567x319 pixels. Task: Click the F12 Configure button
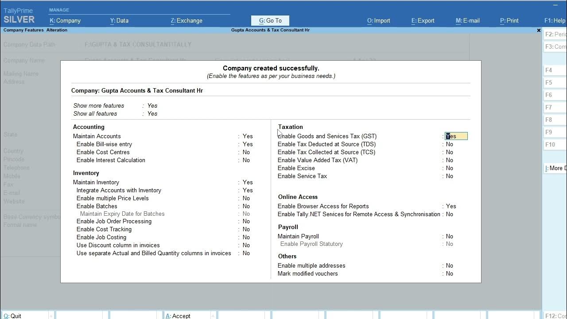tap(555, 315)
